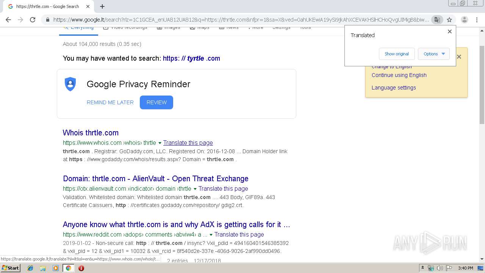Screen dimensions: 485x273
Task: Open a new browser tab
Action: point(102,6)
